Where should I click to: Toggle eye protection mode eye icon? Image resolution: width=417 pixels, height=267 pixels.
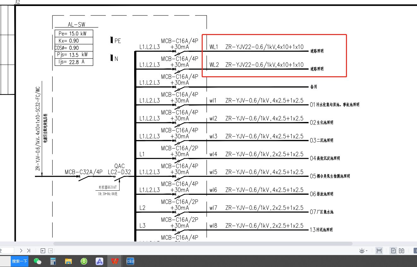[362, 251]
